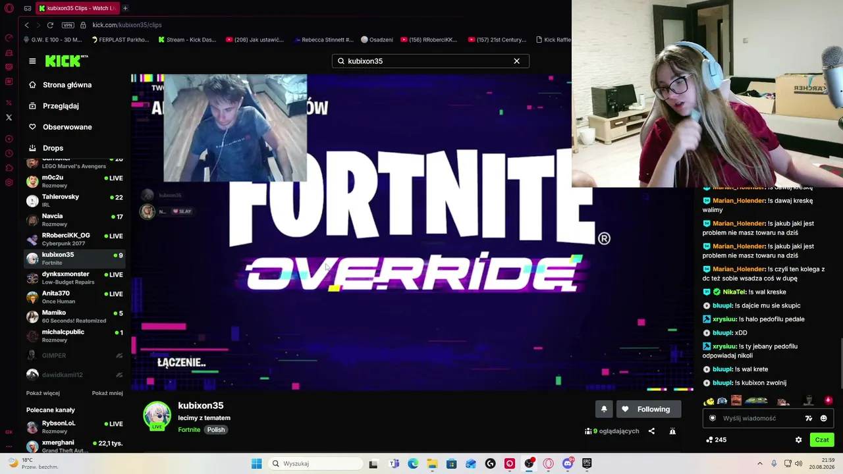The image size is (843, 474).
Task: View 245 channel points balance
Action: (x=716, y=440)
